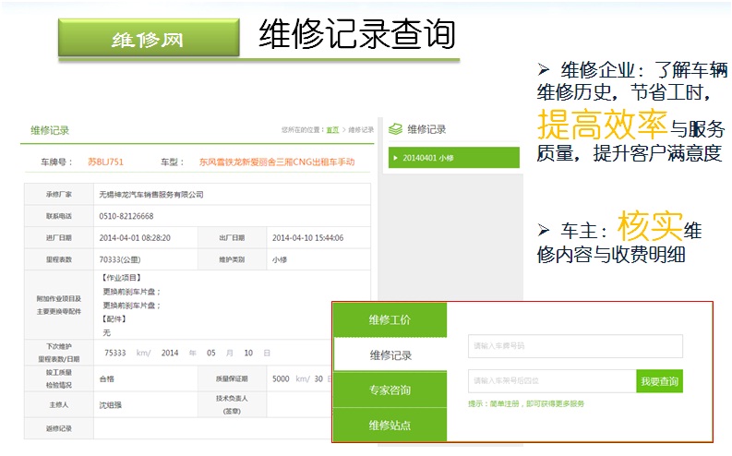Click the stacked-layers icon beside 维修记录 sidebar title
This screenshot has height=456, width=732.
click(395, 129)
